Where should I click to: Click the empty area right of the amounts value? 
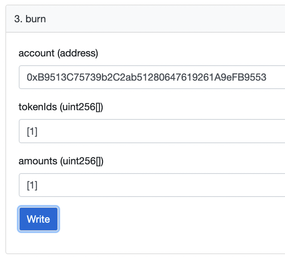click(160, 185)
